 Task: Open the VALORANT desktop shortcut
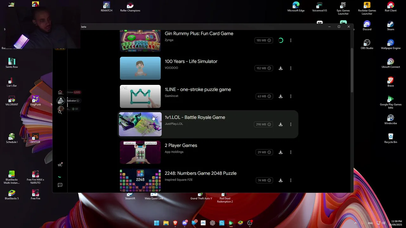[x=12, y=101]
